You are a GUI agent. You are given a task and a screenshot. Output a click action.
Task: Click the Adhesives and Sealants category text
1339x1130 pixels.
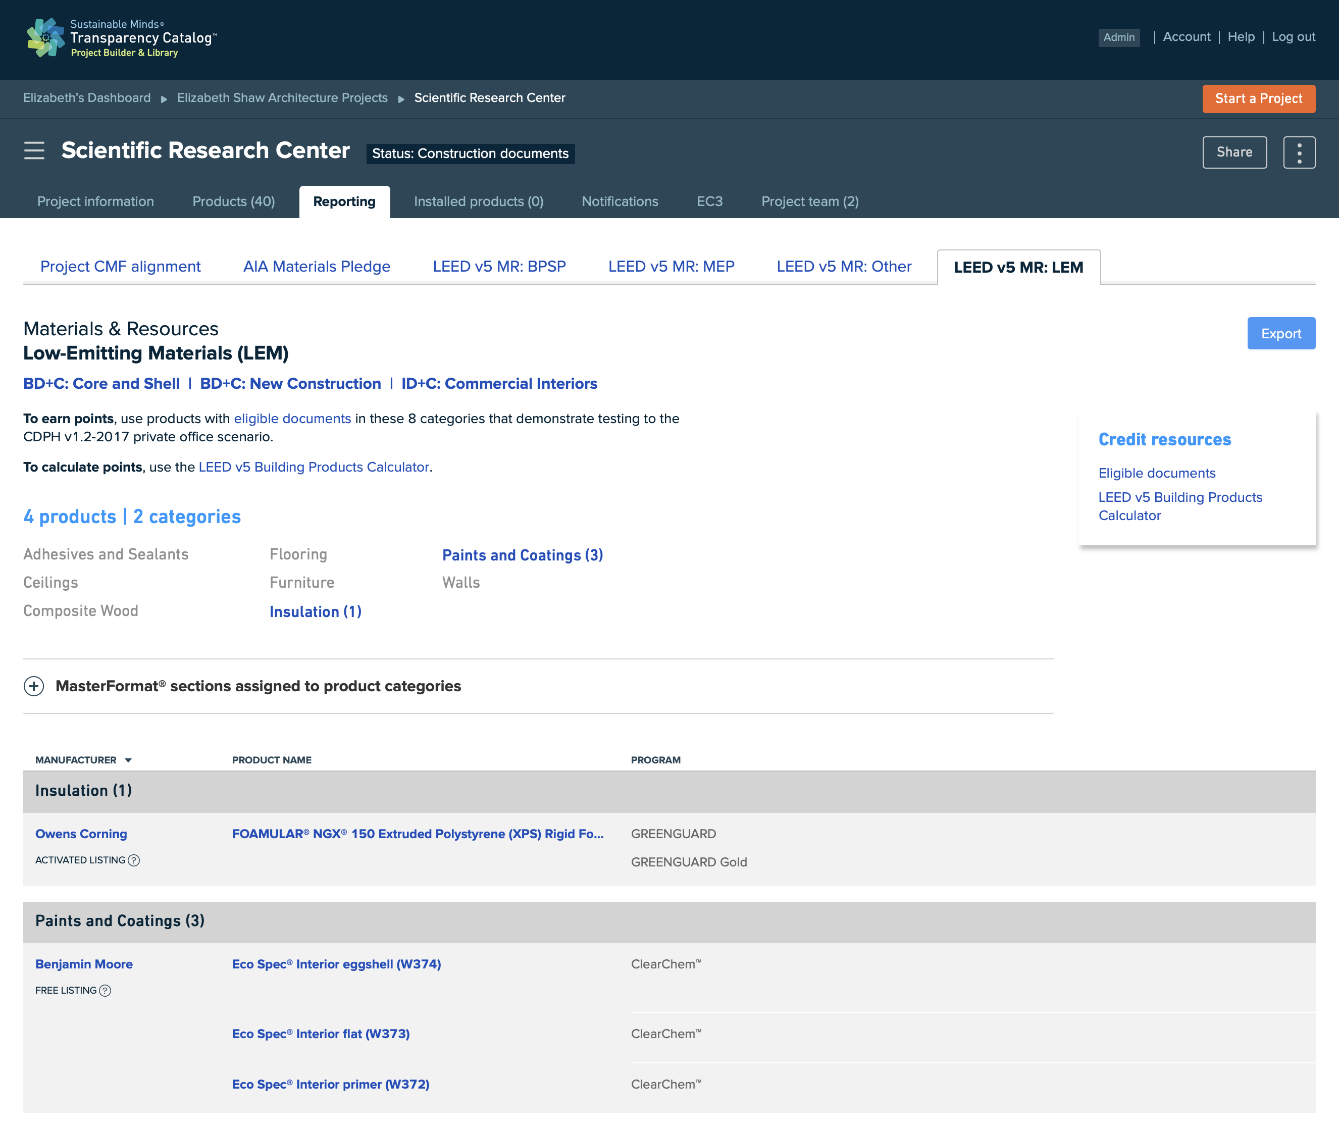106,555
